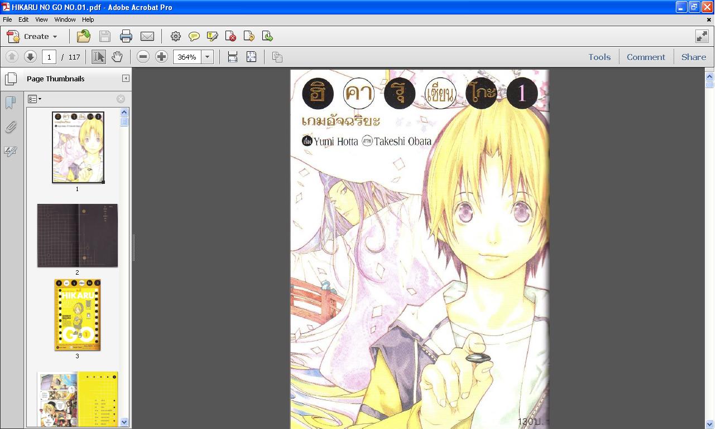Close the document with menu bar X

(x=709, y=19)
